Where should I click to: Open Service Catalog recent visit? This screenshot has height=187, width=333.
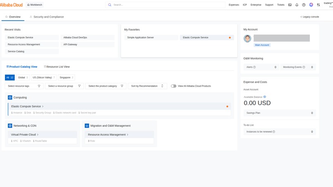[32, 51]
